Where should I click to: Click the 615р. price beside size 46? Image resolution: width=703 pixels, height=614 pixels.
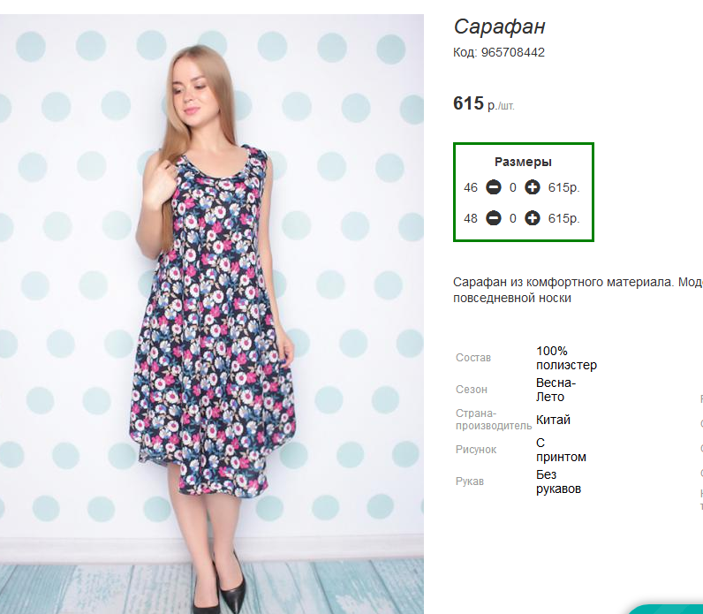(x=564, y=187)
